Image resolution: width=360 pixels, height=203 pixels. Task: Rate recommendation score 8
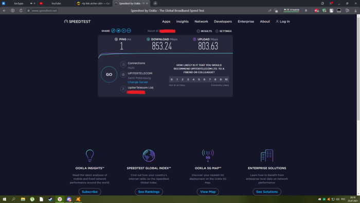(x=215, y=79)
